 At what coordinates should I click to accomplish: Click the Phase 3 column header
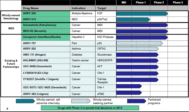point(178,3)
